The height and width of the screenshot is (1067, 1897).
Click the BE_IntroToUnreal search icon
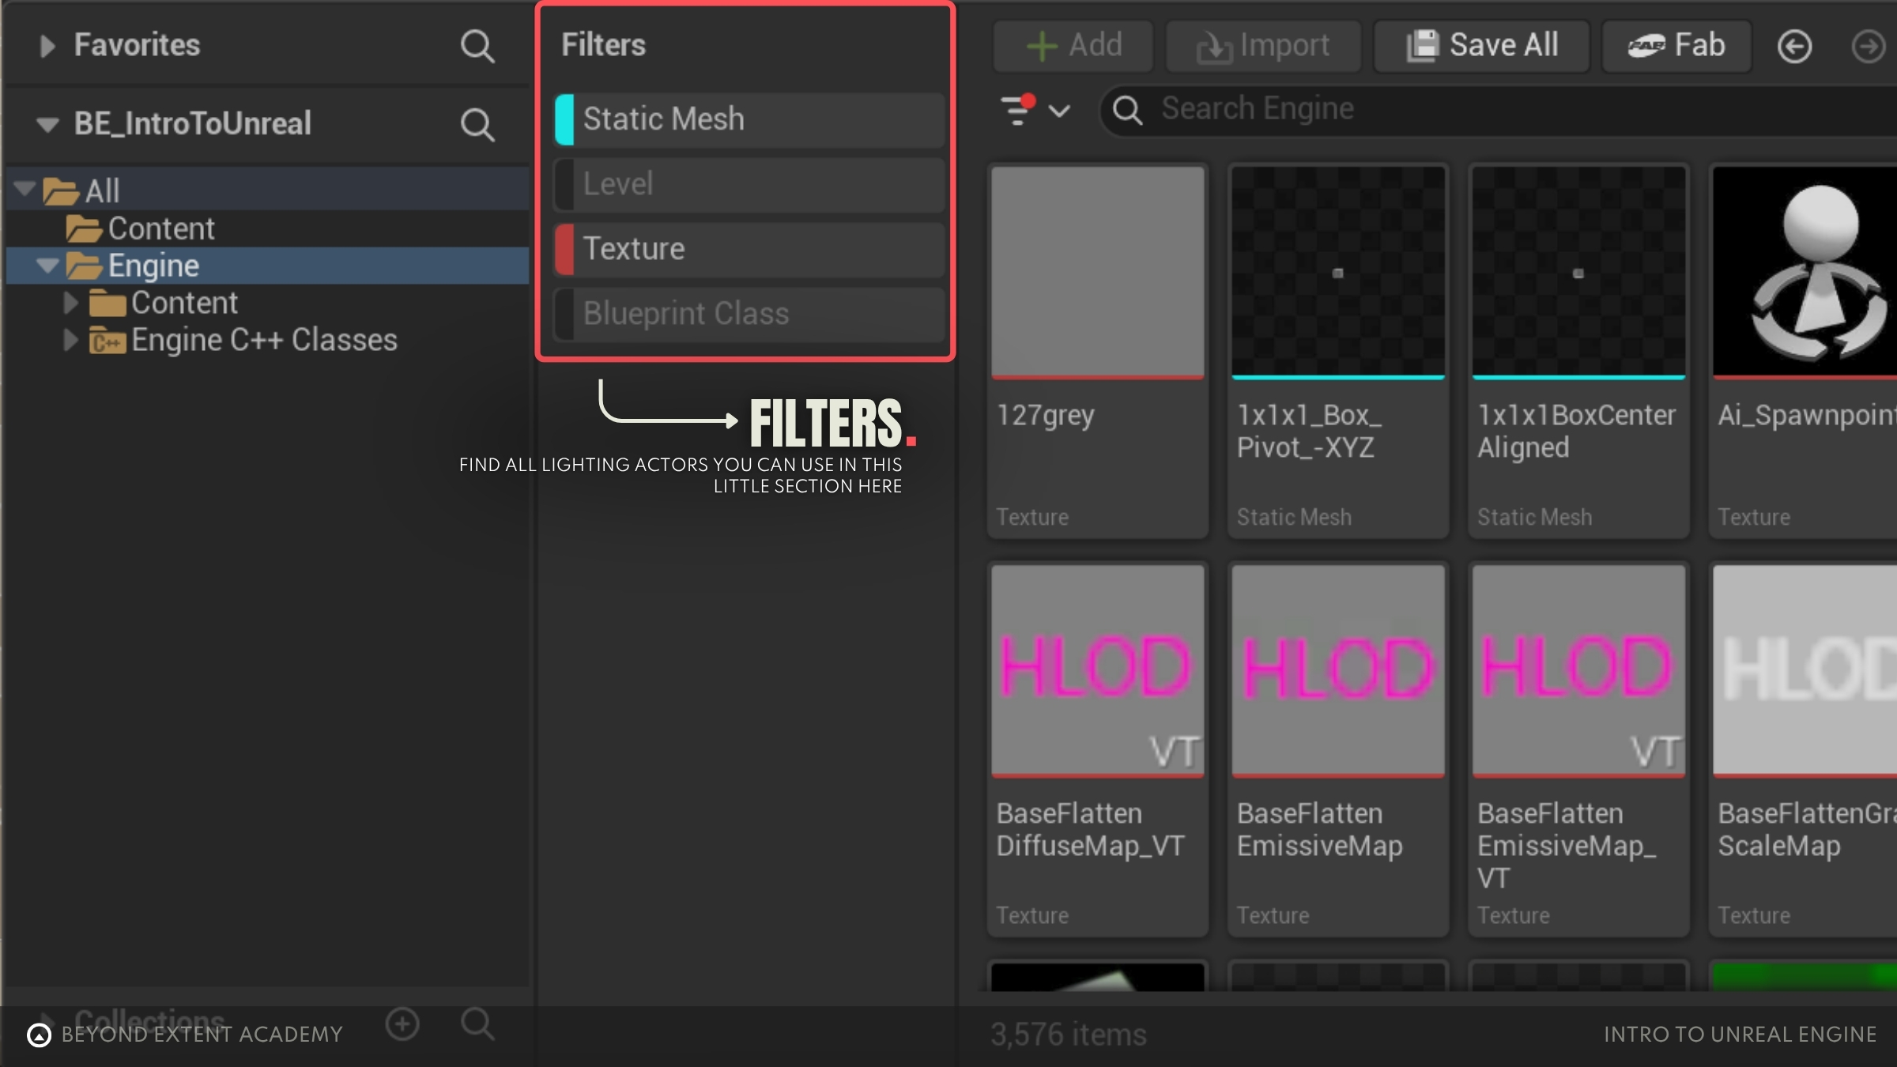click(x=477, y=125)
